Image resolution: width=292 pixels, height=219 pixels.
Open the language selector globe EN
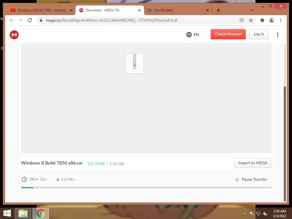coord(193,35)
